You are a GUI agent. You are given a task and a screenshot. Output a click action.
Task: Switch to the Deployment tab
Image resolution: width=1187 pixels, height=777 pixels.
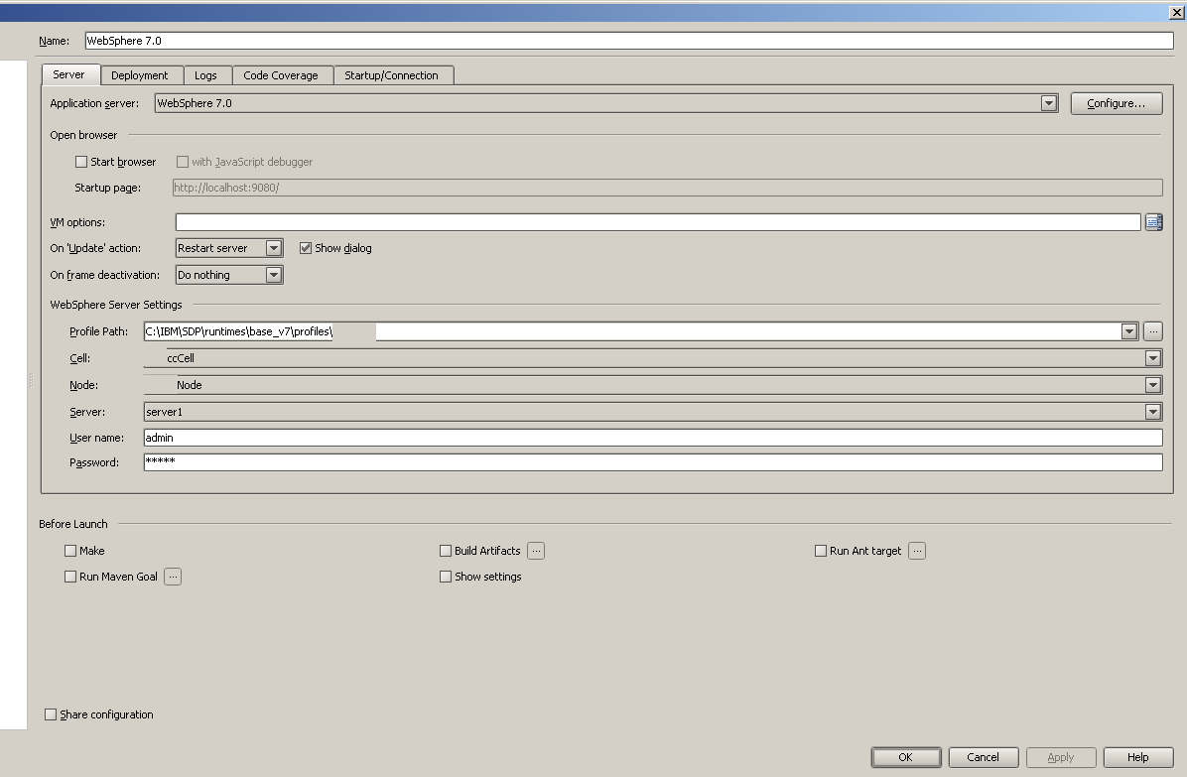[x=140, y=75]
